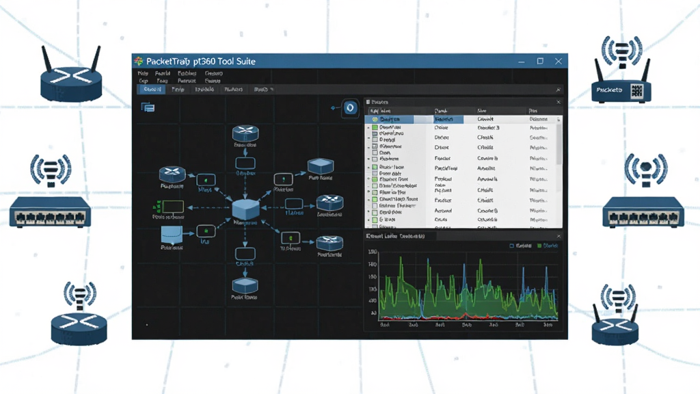The image size is (700, 394).
Task: Select the green-outlined monitor node in the topology
Action: click(173, 207)
